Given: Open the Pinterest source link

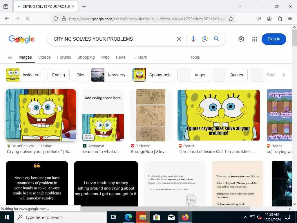Looking at the screenshot, I should (141, 146).
